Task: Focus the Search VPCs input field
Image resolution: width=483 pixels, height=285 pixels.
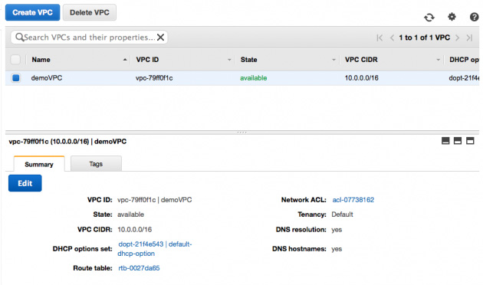Action: [90, 38]
